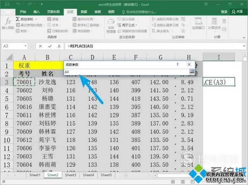Click the Sign in (登录) link
The height and width of the screenshot is (185, 248).
[224, 12]
